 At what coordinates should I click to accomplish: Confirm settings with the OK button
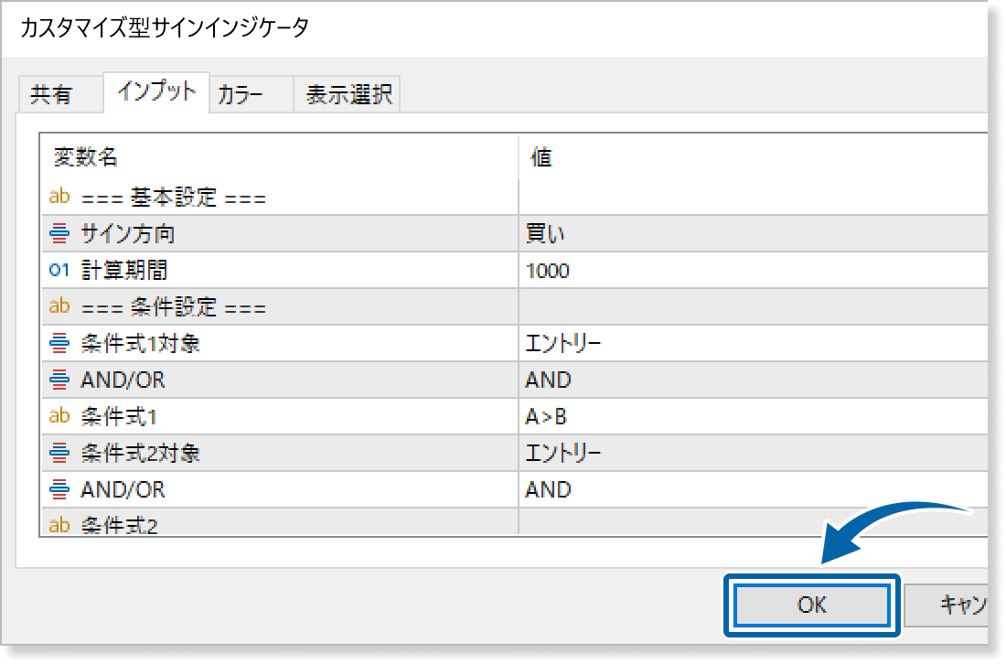coord(810,605)
